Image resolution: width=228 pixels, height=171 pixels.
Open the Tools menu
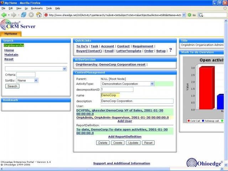[49, 9]
